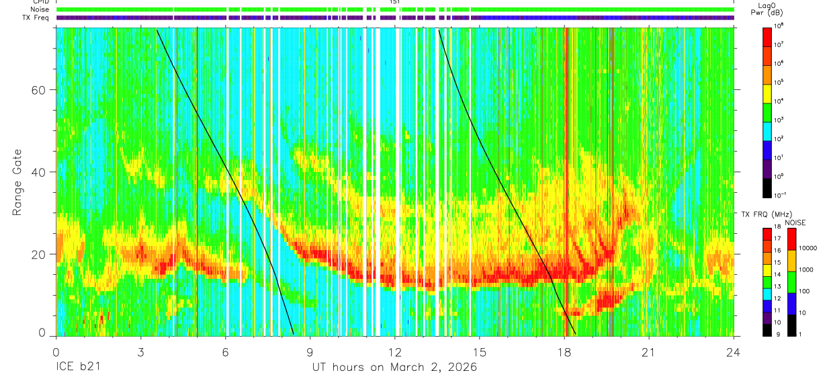The height and width of the screenshot is (381, 825).
Task: Click the '9' label at TX FRQ colorbar bottom
Action: 778,335
